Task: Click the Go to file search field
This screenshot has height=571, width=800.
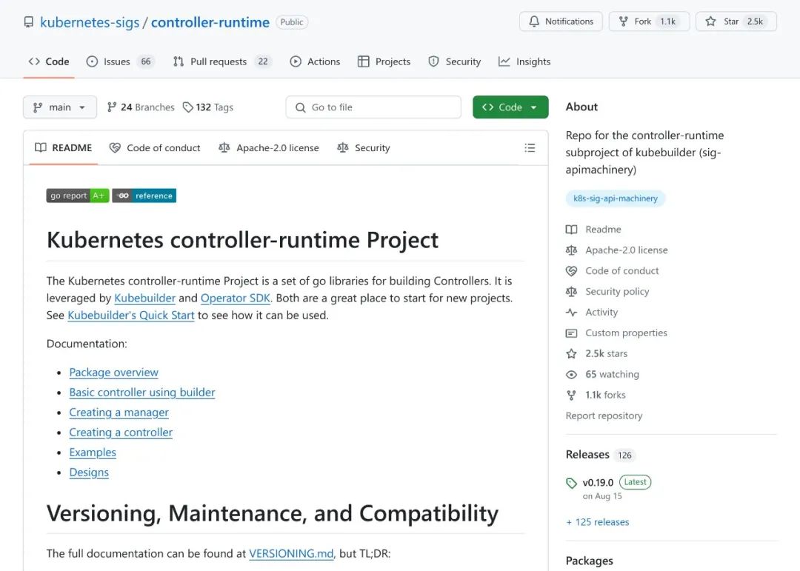Action: click(x=373, y=107)
